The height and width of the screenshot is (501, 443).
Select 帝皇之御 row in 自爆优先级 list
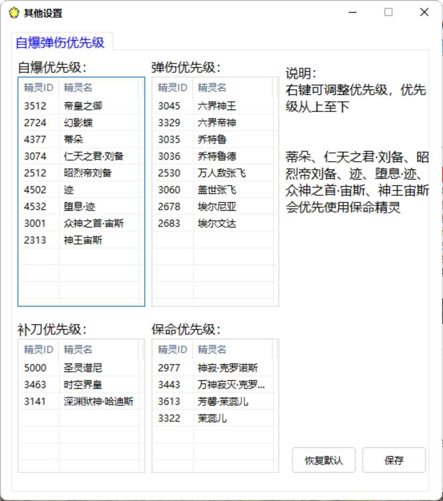(82, 106)
